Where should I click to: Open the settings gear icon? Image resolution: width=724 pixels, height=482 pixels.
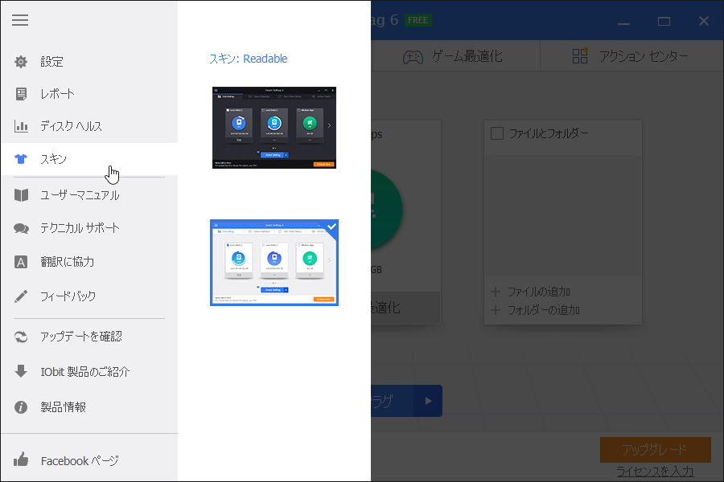click(x=21, y=62)
